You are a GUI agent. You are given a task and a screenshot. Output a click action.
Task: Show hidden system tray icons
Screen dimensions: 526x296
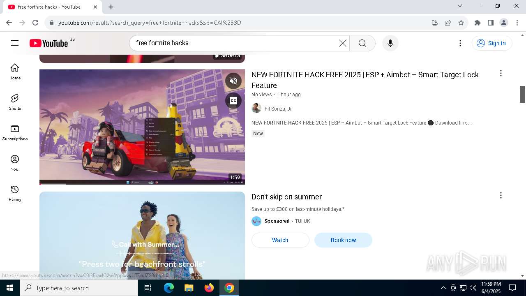click(443, 288)
